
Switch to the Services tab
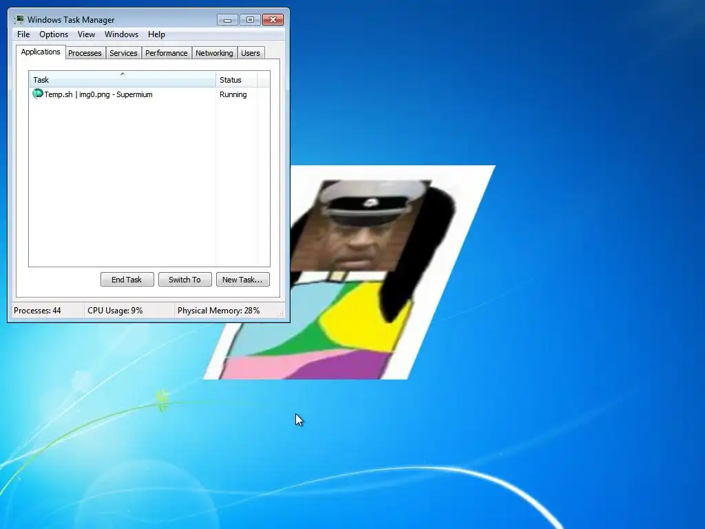(124, 53)
